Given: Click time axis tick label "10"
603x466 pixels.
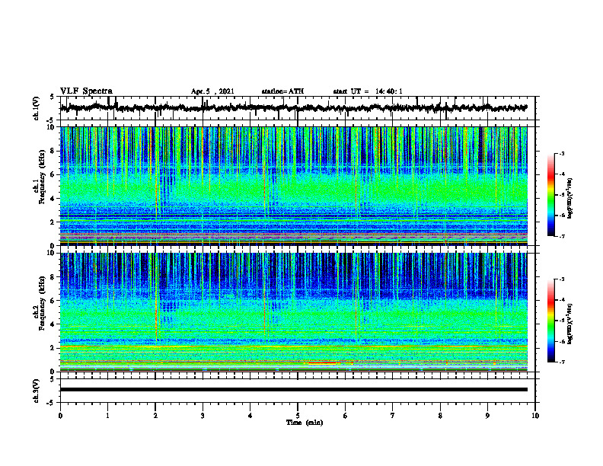Looking at the screenshot, I should (535, 416).
